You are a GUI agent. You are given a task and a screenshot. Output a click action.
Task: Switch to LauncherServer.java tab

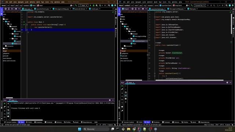point(43,9)
